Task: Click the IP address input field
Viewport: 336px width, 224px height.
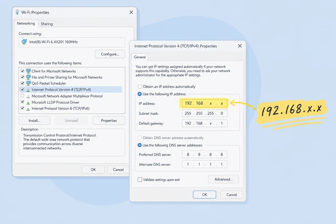Action: pos(204,103)
